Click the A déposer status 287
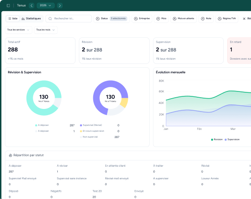The height and width of the screenshot is (199, 251). tap(15, 169)
